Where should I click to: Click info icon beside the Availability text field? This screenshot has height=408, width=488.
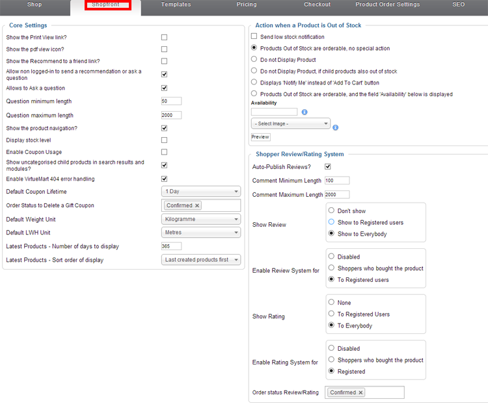(x=305, y=112)
